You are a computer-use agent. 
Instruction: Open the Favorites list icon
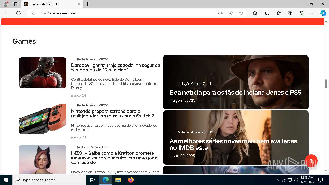(279, 13)
